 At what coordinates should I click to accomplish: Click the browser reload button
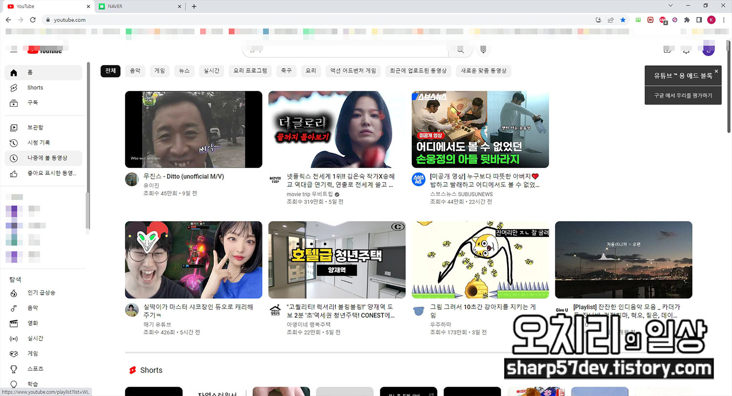33,20
